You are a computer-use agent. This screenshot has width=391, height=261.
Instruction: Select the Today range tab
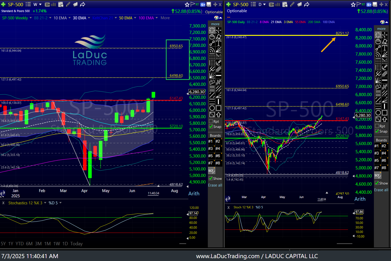76,244
